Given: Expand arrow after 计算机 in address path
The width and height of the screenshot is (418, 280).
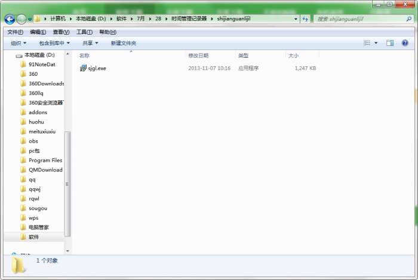Looking at the screenshot, I should click(70, 19).
